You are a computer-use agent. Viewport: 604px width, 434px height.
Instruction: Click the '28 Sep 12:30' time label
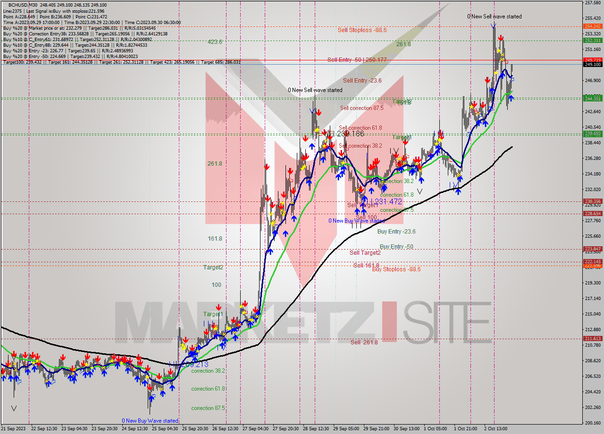pos(315,429)
